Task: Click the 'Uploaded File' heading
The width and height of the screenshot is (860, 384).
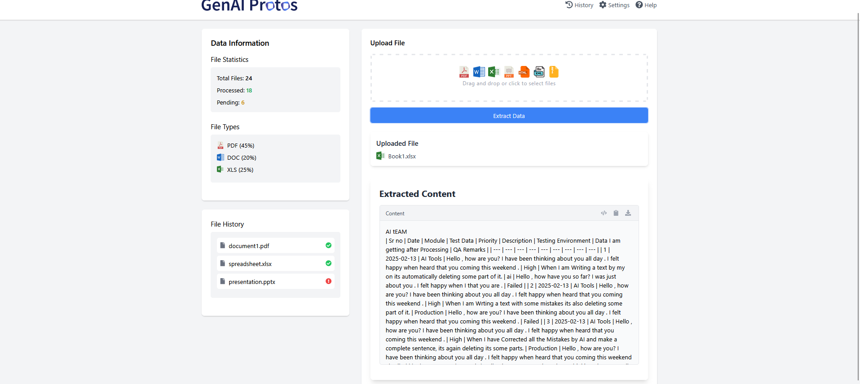Action: (397, 144)
